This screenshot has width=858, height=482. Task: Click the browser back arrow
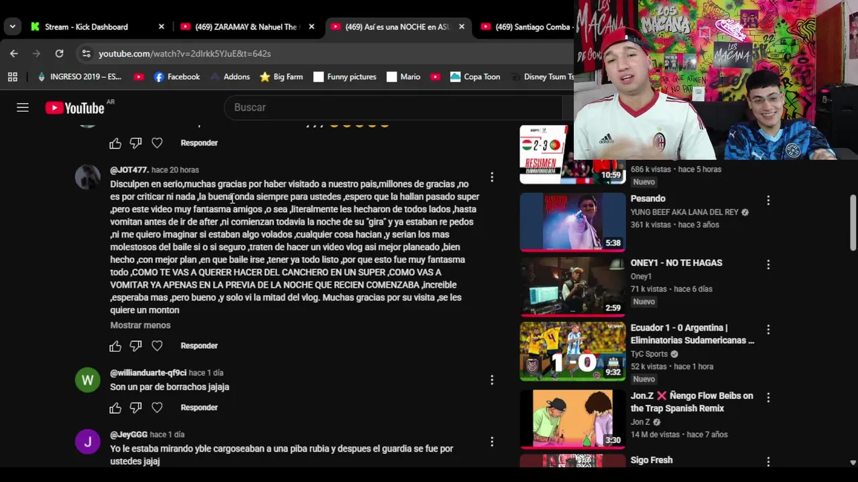tap(14, 54)
